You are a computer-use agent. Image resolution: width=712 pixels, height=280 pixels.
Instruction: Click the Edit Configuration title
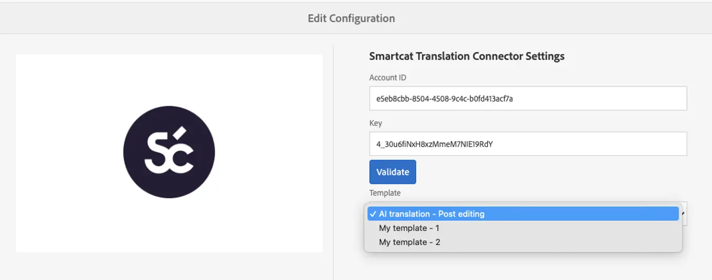pos(351,18)
